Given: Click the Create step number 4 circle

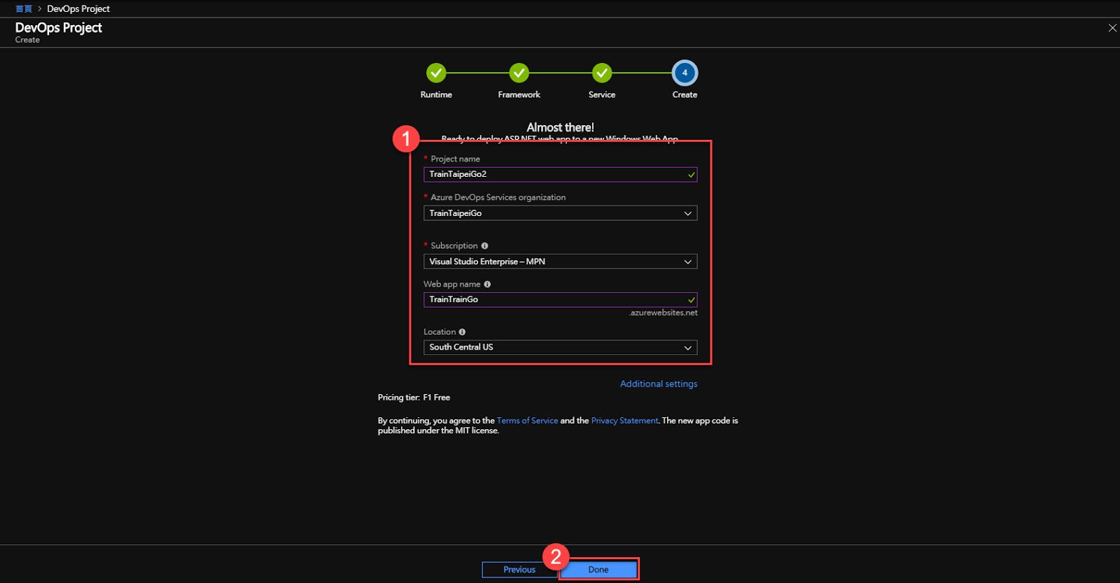Looking at the screenshot, I should click(685, 73).
